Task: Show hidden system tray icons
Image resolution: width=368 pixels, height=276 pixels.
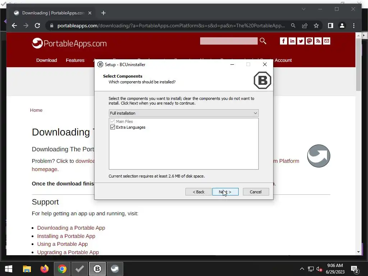Action: [x=302, y=269]
